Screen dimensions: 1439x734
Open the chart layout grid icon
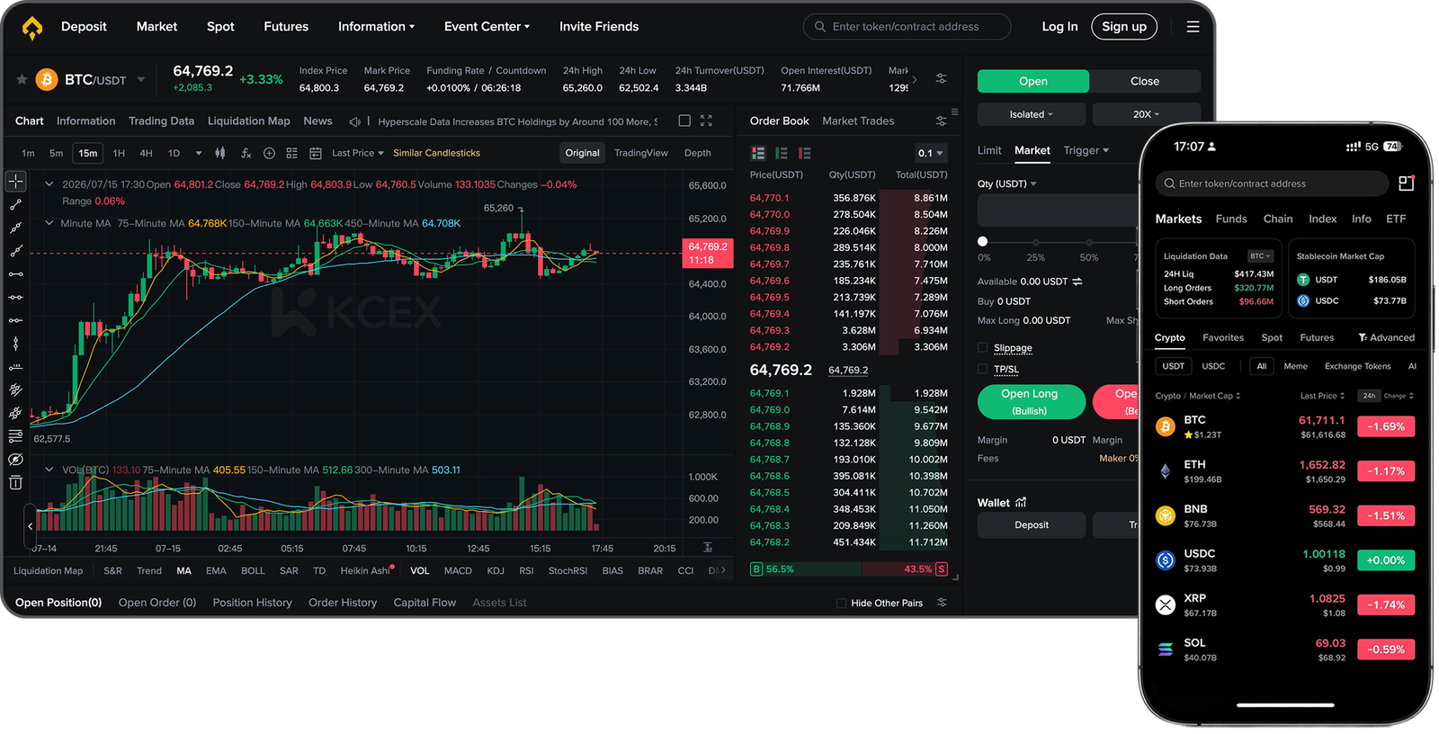point(292,153)
